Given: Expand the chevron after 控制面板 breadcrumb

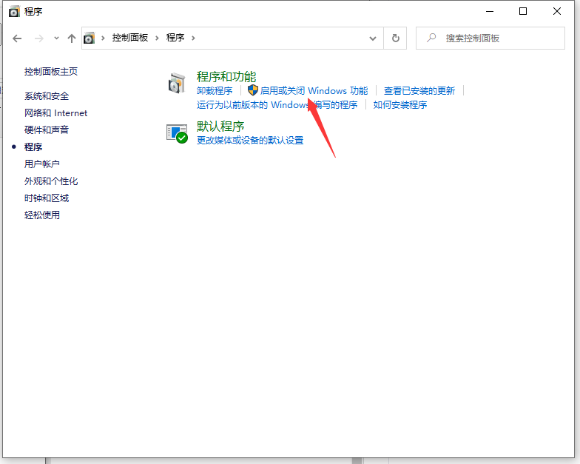Looking at the screenshot, I should [157, 38].
